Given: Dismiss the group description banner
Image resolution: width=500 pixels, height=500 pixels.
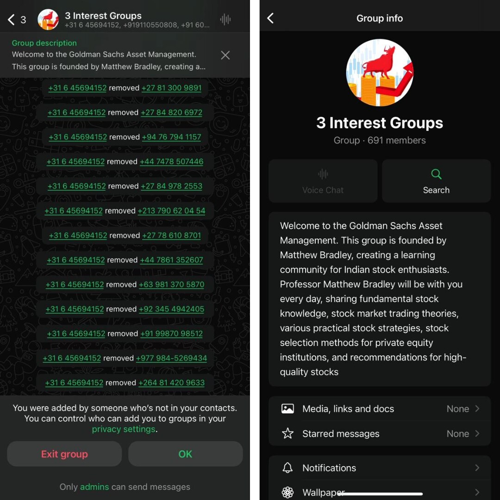Looking at the screenshot, I should point(225,55).
